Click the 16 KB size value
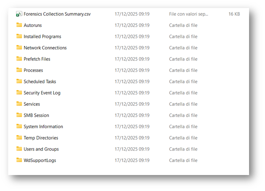 point(234,14)
